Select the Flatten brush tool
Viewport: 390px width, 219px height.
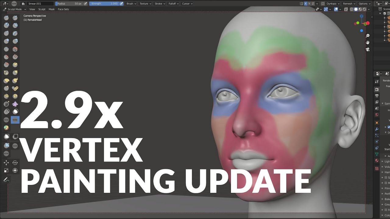pyautogui.click(x=6, y=57)
